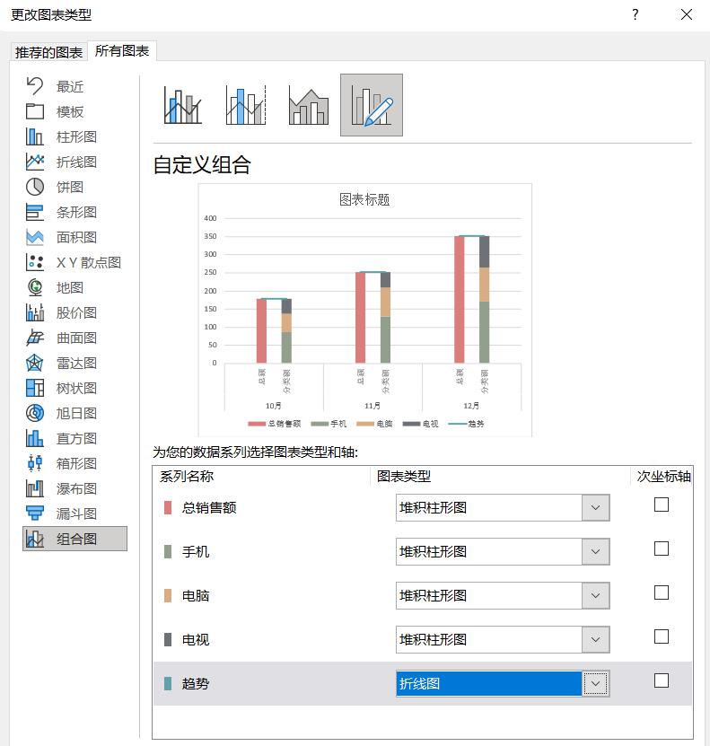
Task: Click the 自定义组合 heading text
Action: [x=202, y=165]
